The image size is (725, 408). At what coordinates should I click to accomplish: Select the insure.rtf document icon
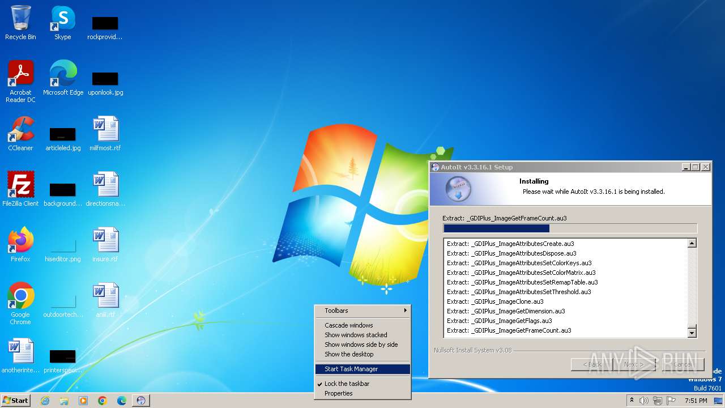(105, 245)
